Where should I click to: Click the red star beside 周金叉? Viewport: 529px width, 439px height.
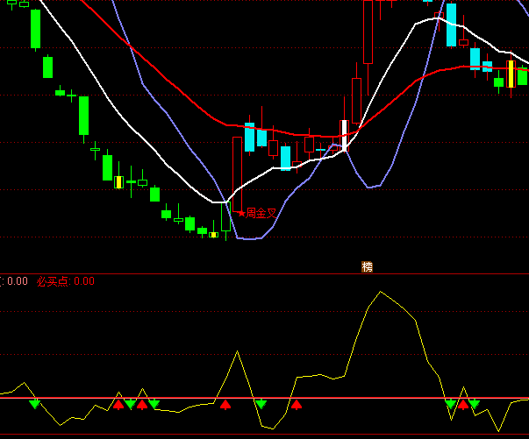point(241,213)
